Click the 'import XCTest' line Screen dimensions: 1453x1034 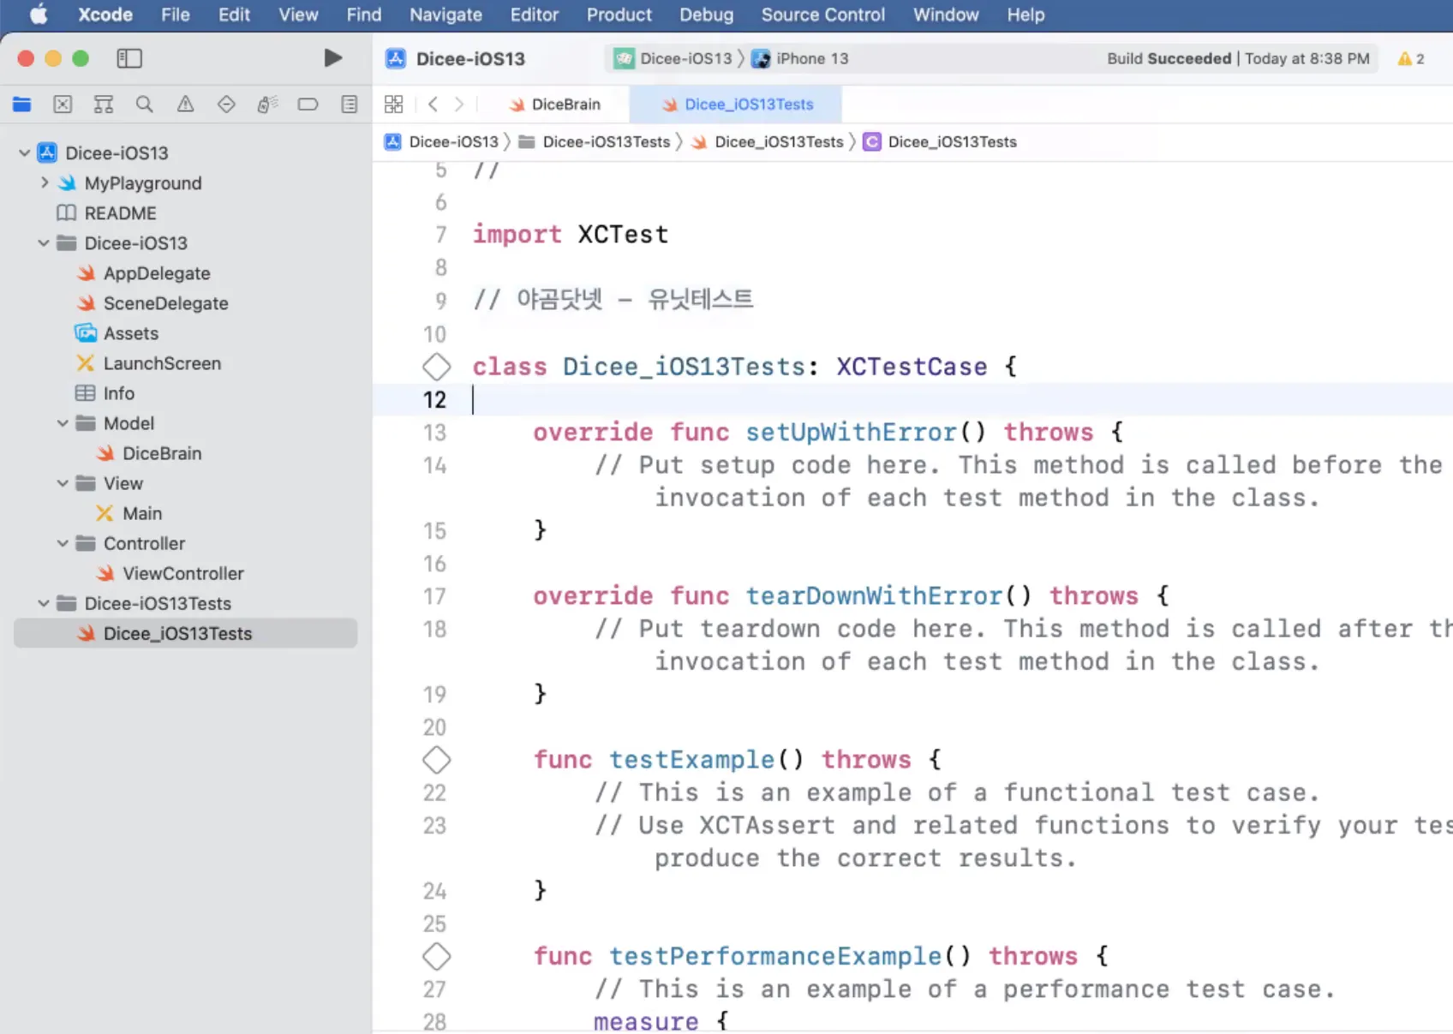pyautogui.click(x=571, y=235)
